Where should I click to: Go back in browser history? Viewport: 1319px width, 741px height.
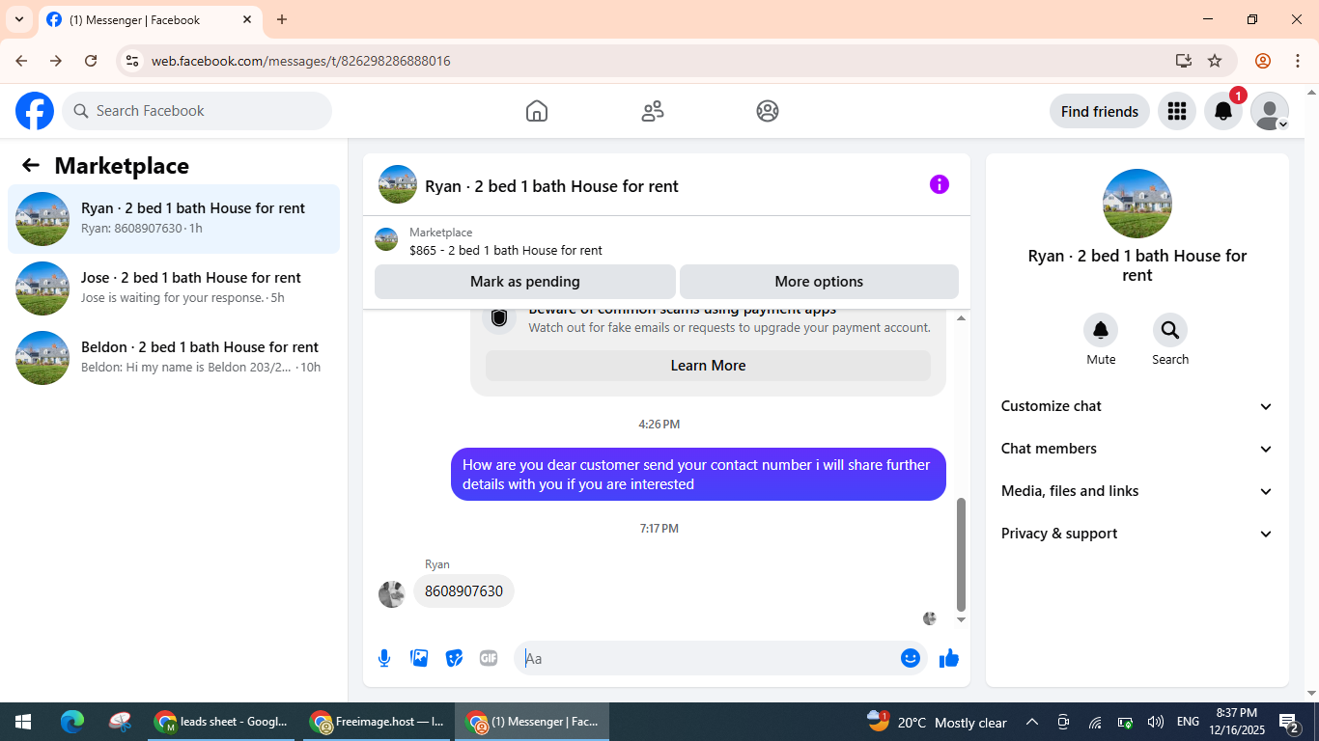coord(21,61)
